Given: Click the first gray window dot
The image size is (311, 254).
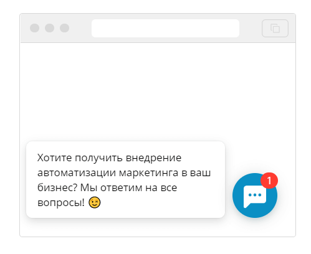Looking at the screenshot, I should click(x=35, y=28).
